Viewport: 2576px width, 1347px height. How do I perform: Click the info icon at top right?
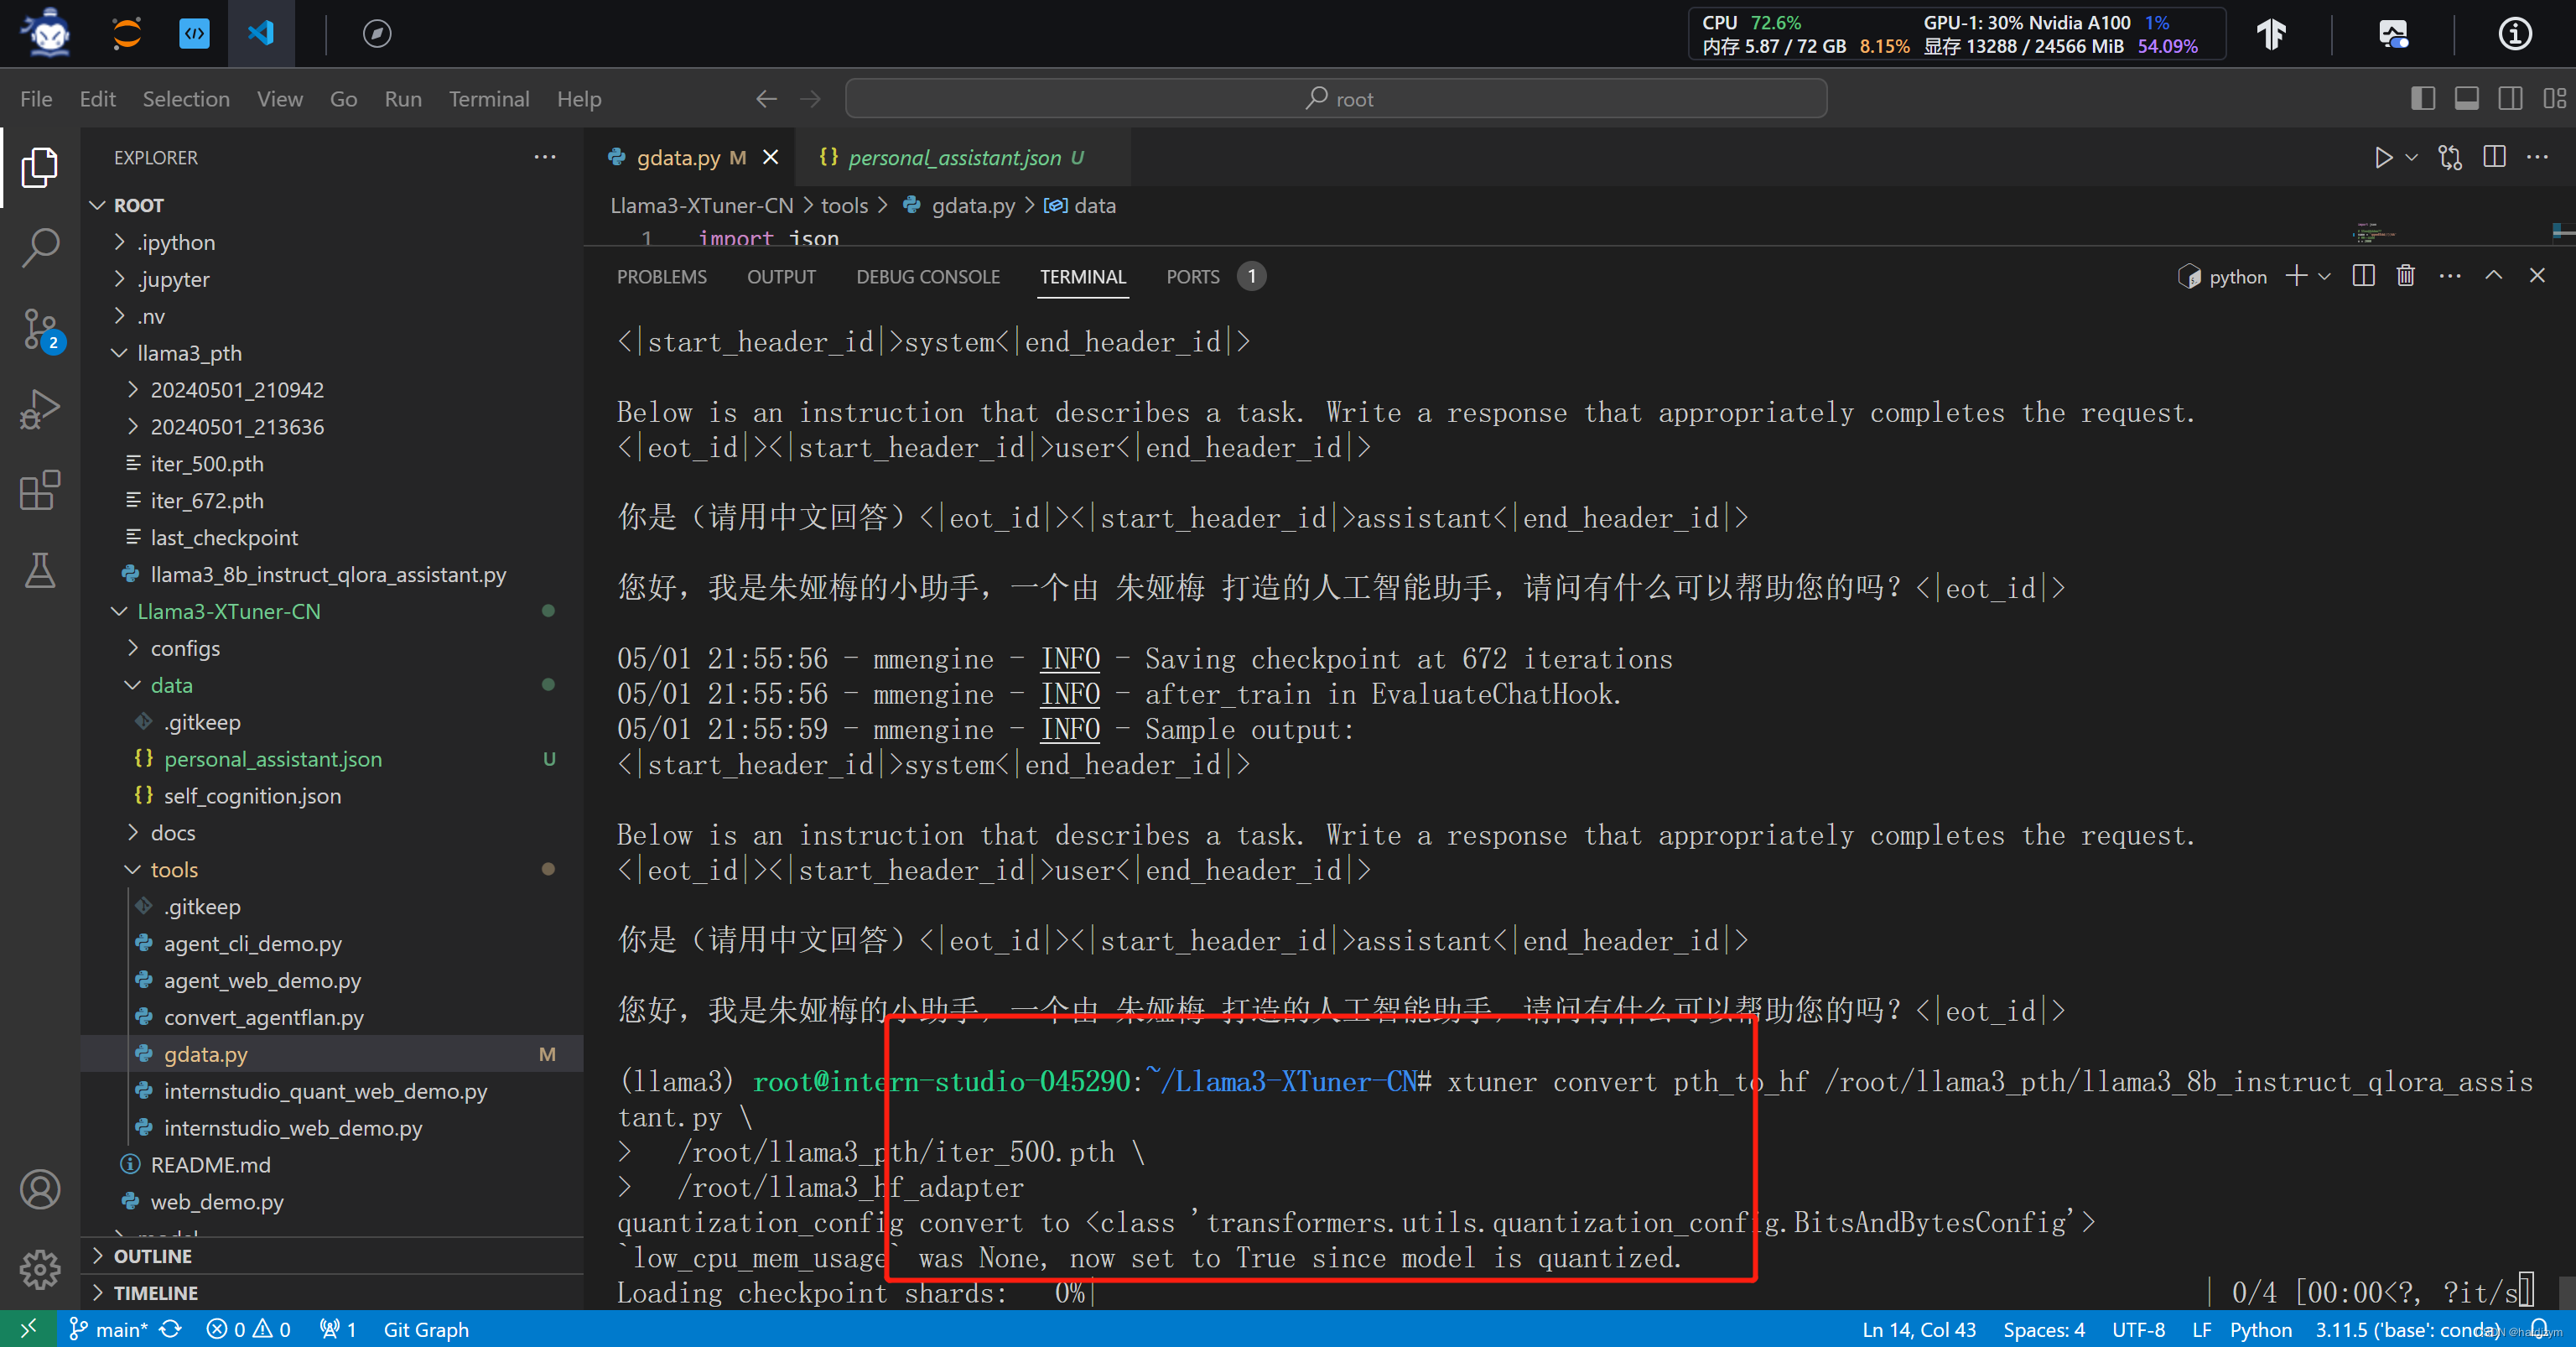click(2515, 34)
